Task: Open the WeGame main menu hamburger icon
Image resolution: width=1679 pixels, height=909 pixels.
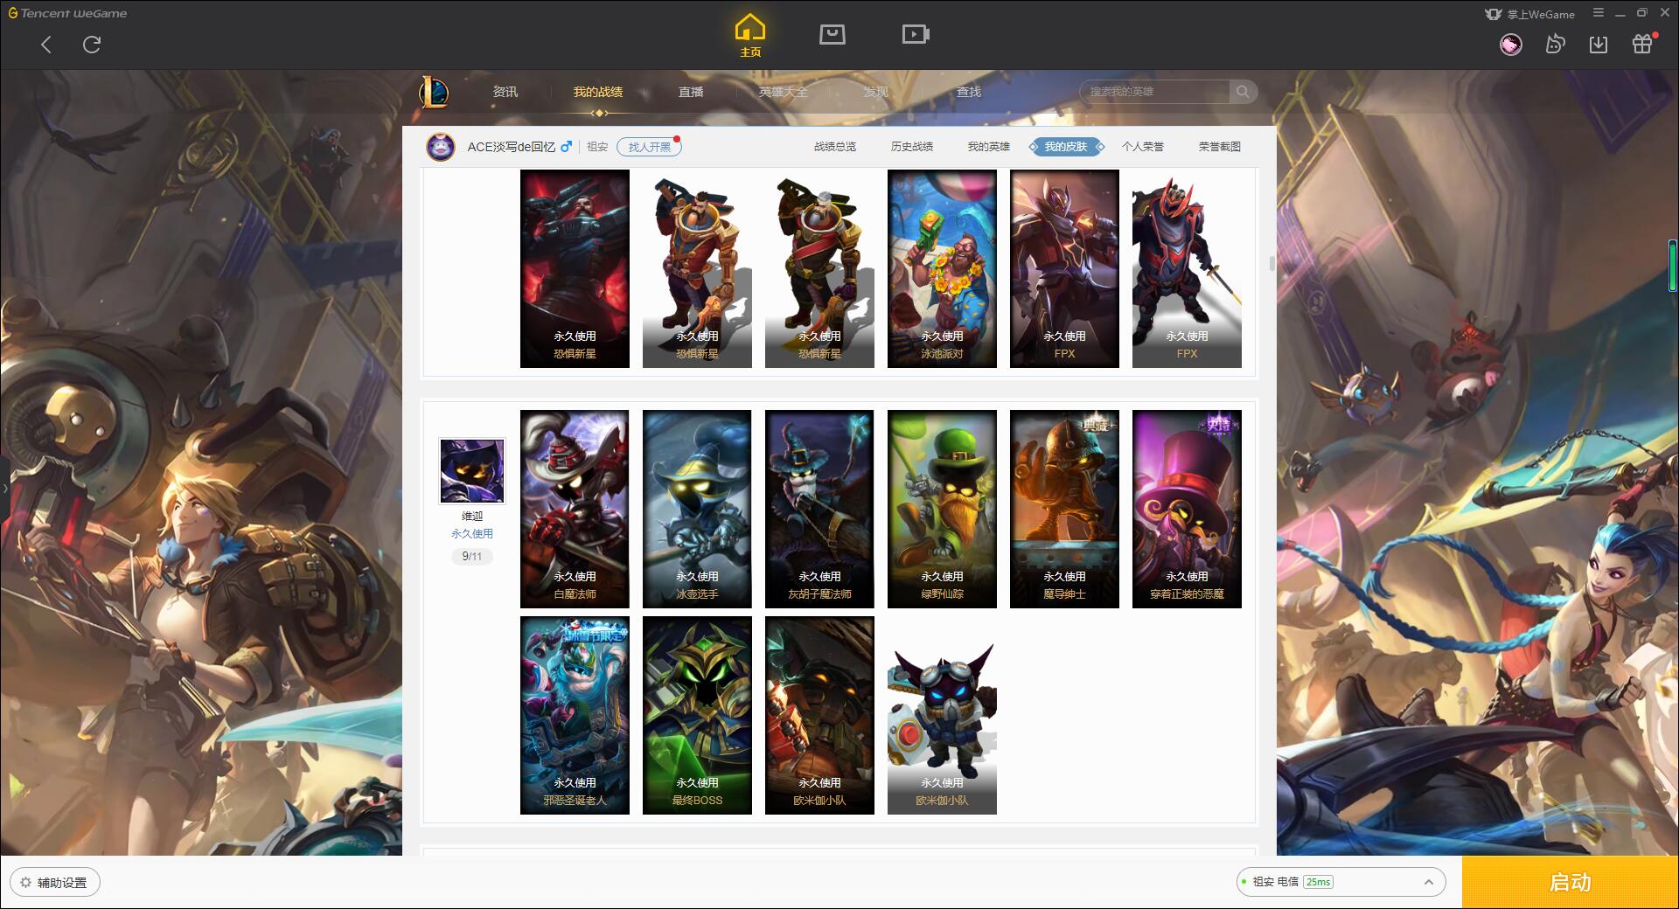Action: (1599, 13)
